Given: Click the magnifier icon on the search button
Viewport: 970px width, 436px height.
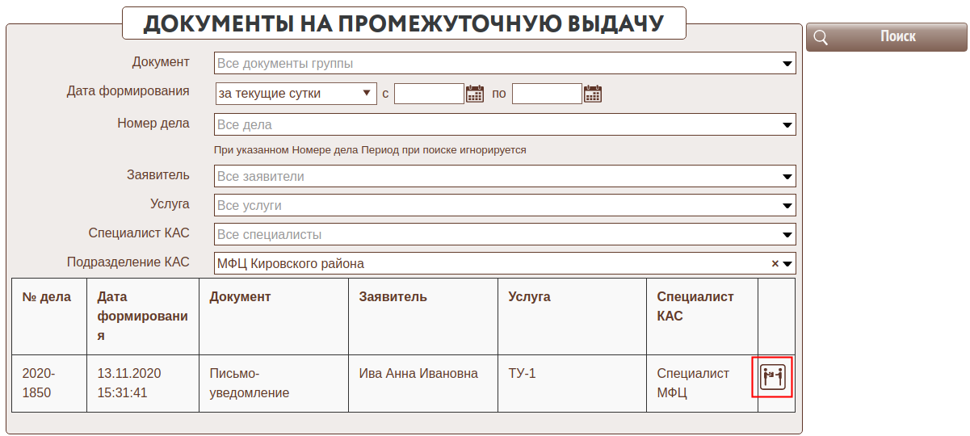Looking at the screenshot, I should 821,37.
